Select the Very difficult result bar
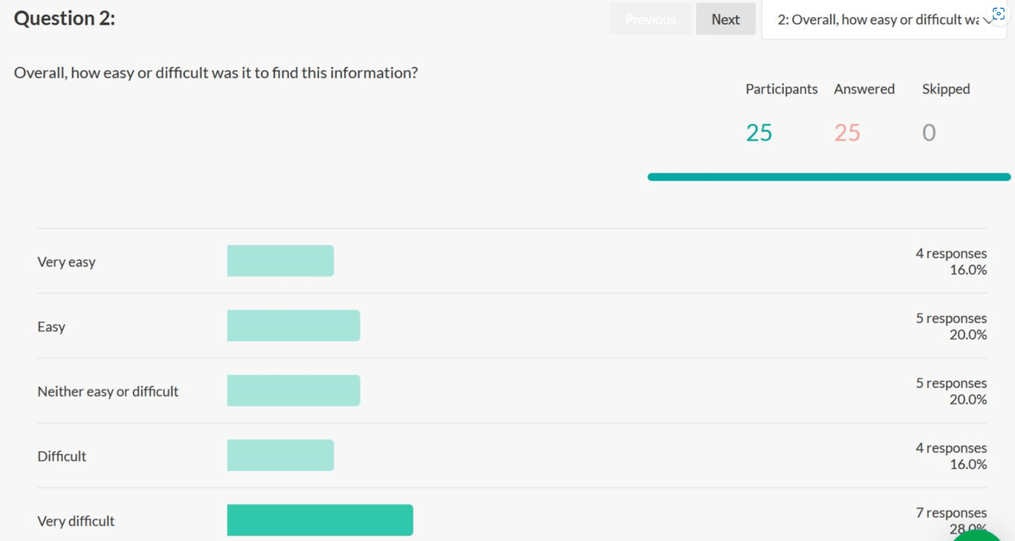The width and height of the screenshot is (1015, 541). pyautogui.click(x=320, y=520)
